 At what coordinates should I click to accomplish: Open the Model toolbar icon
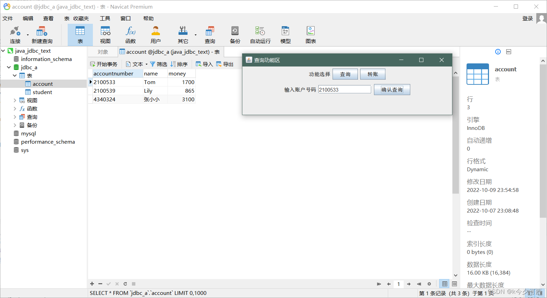[286, 35]
